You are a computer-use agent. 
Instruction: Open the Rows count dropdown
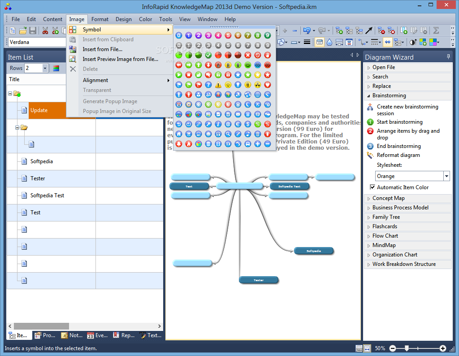click(x=45, y=68)
